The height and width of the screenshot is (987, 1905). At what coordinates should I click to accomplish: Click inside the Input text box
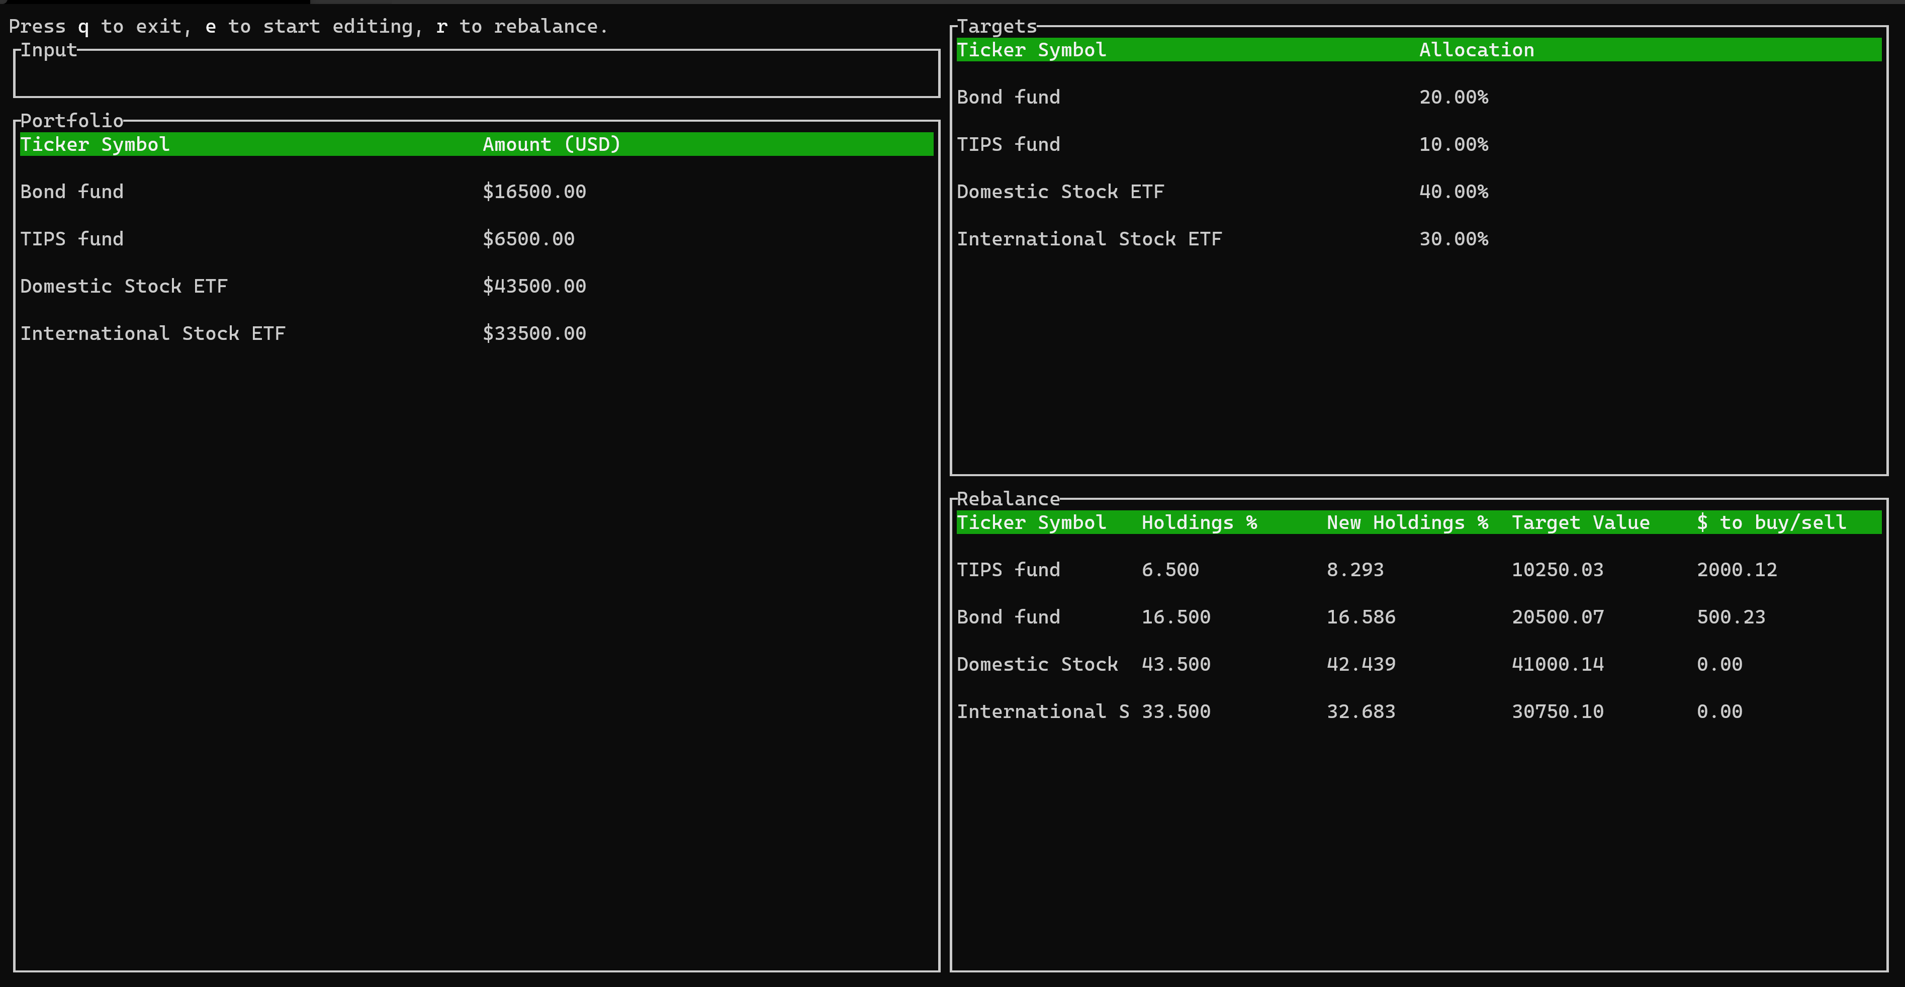coord(476,74)
